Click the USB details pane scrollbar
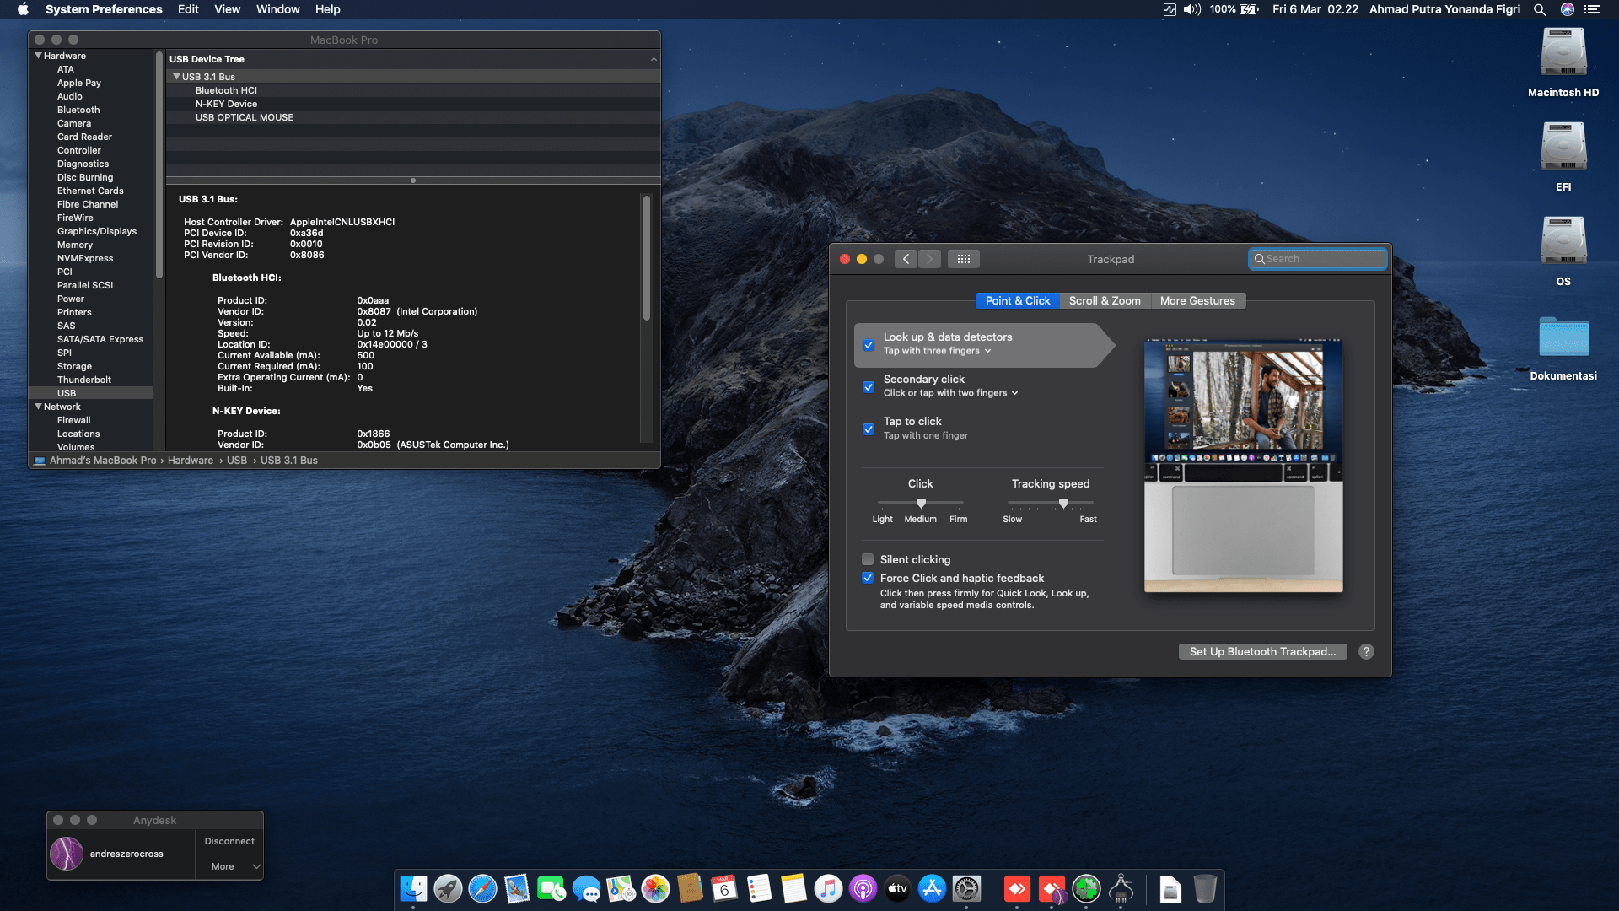Image resolution: width=1619 pixels, height=911 pixels. tap(647, 257)
